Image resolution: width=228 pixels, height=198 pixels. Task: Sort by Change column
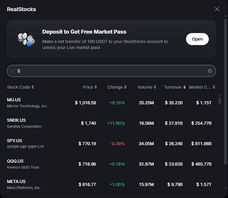click(x=117, y=87)
